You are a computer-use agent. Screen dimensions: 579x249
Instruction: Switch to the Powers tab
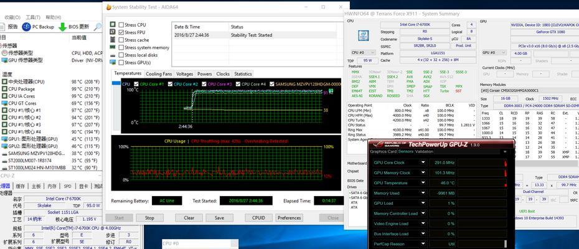coord(204,74)
